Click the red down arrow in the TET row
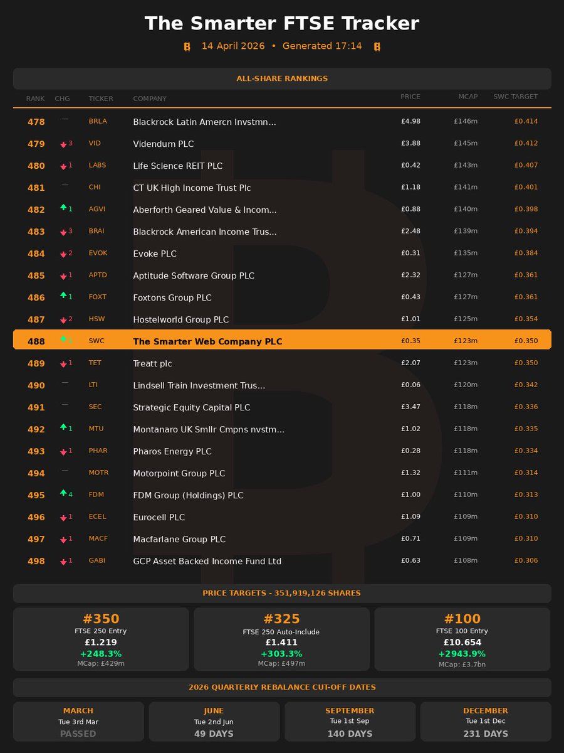 (63, 364)
